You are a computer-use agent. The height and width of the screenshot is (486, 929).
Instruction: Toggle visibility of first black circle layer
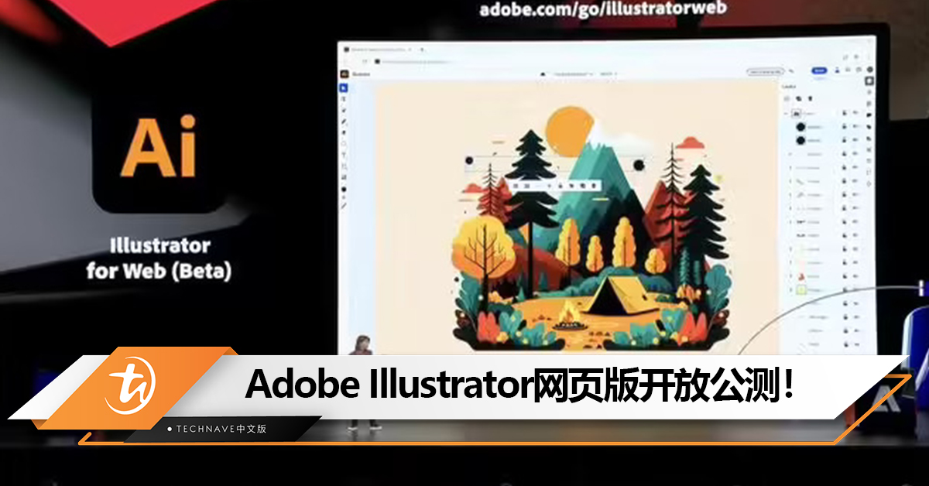[x=855, y=126]
